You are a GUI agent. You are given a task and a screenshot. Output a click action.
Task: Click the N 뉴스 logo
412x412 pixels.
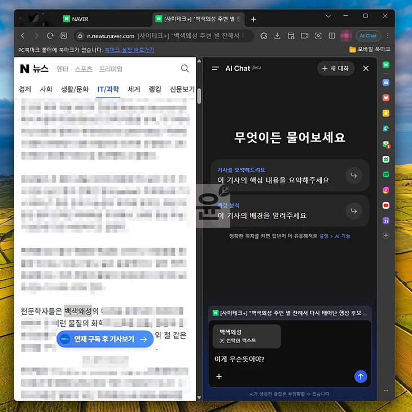click(34, 69)
